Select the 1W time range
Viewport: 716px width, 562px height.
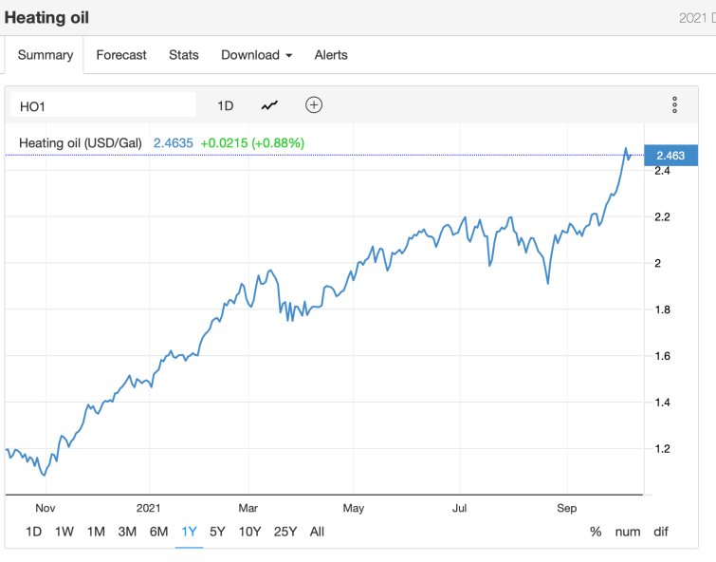64,532
